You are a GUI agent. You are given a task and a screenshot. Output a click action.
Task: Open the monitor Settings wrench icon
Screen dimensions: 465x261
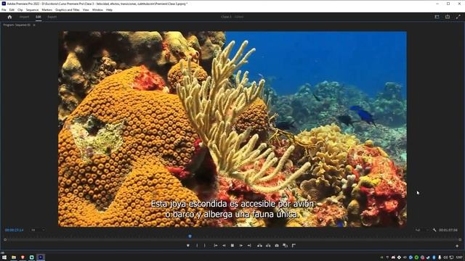(434, 230)
